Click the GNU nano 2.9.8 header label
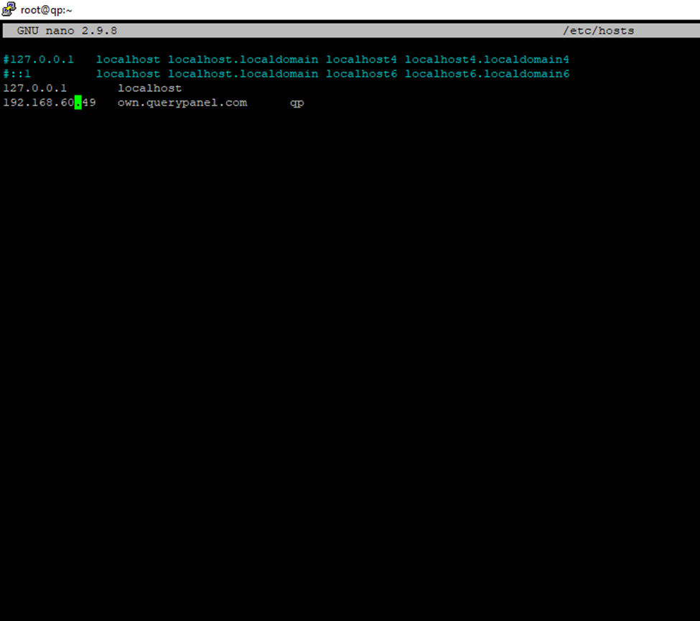Image resolution: width=700 pixels, height=621 pixels. (x=67, y=31)
